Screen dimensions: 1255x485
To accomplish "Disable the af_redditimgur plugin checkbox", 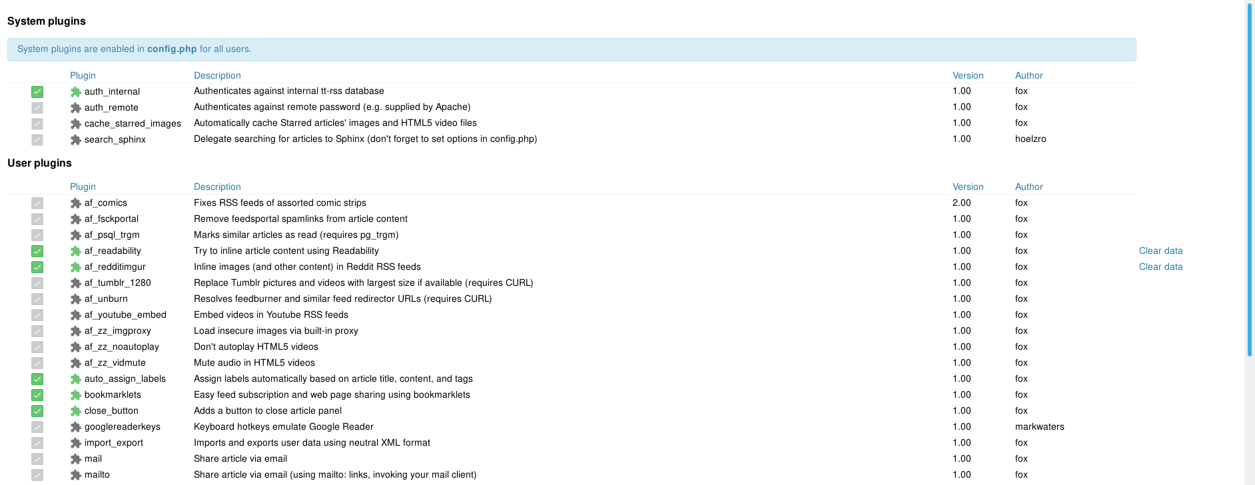I will [x=37, y=267].
